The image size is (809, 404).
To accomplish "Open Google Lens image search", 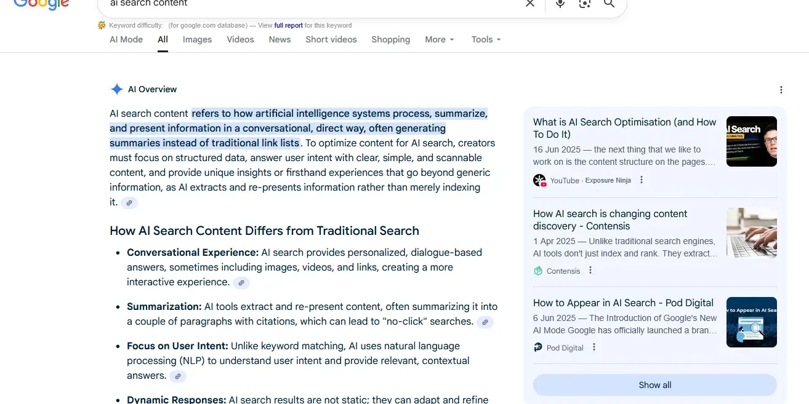I will (584, 4).
